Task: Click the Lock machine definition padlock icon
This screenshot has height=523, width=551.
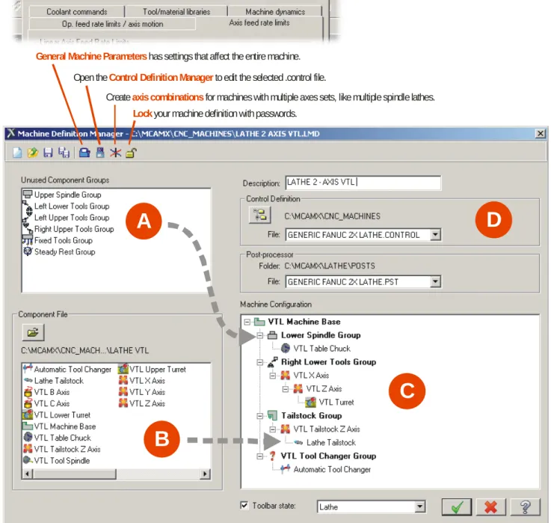Action: point(131,153)
